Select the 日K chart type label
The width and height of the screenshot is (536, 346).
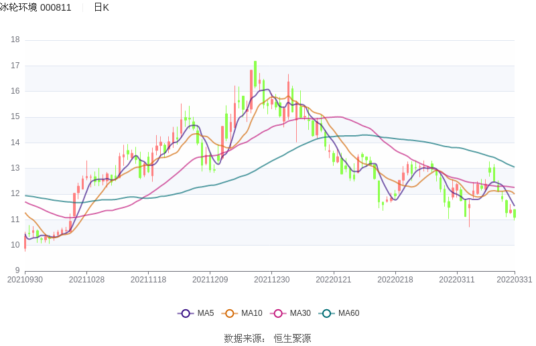click(101, 7)
